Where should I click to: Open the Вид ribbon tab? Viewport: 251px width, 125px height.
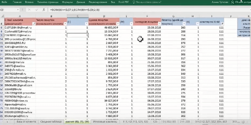113,2
